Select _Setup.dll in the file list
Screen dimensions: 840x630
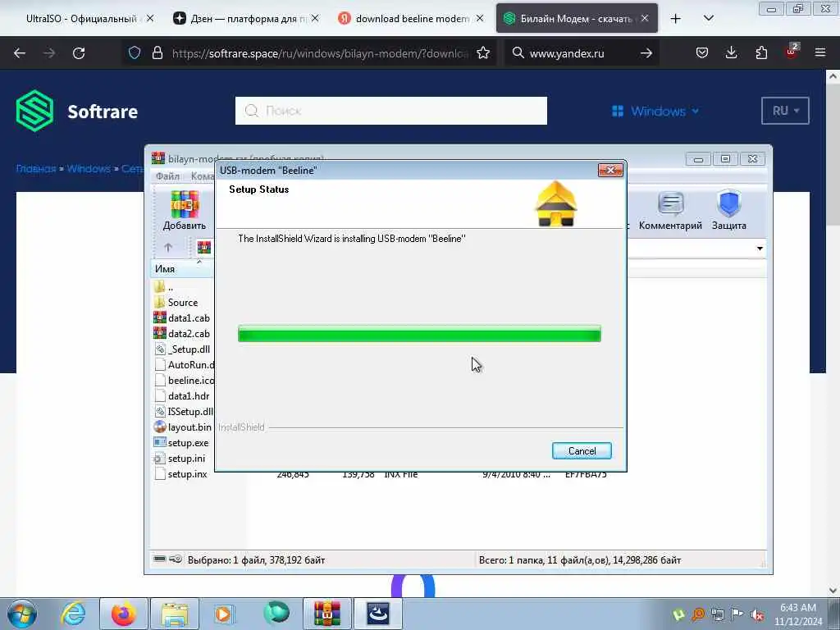183,349
